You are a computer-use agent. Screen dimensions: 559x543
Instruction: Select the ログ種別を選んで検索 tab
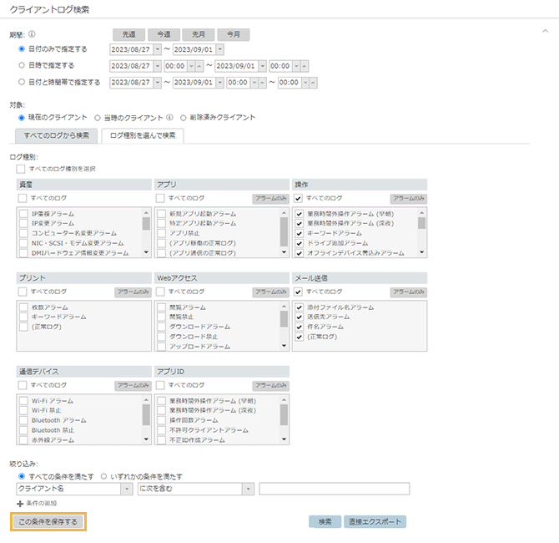point(143,135)
